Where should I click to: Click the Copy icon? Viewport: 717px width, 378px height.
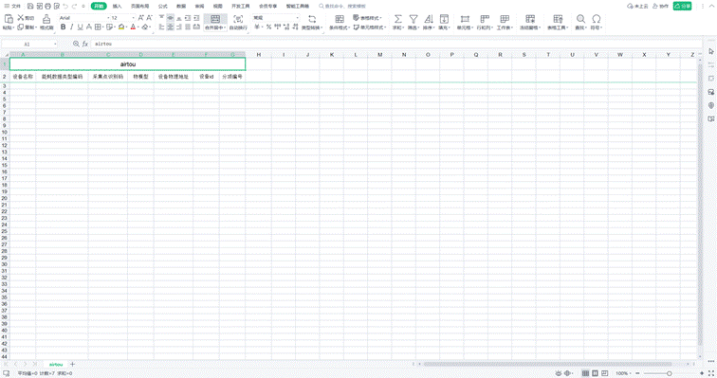(21, 27)
